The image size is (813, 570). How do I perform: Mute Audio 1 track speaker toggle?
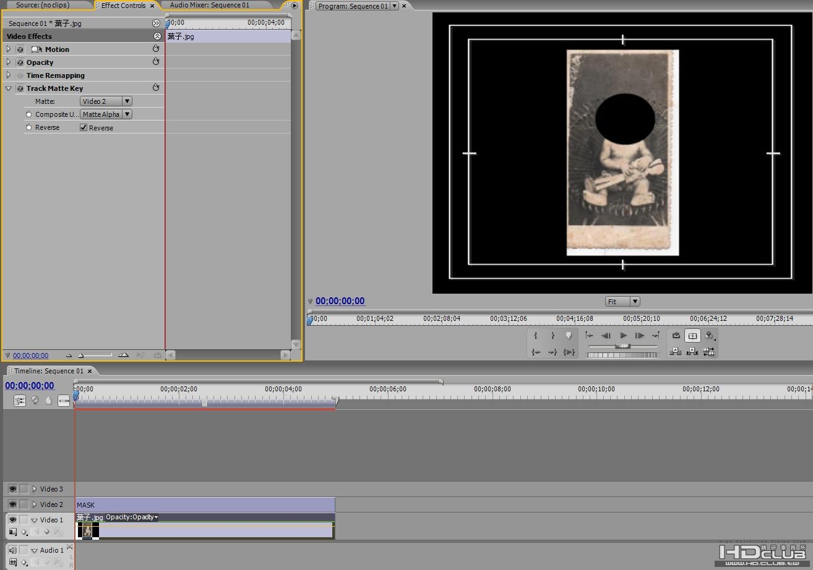(12, 550)
